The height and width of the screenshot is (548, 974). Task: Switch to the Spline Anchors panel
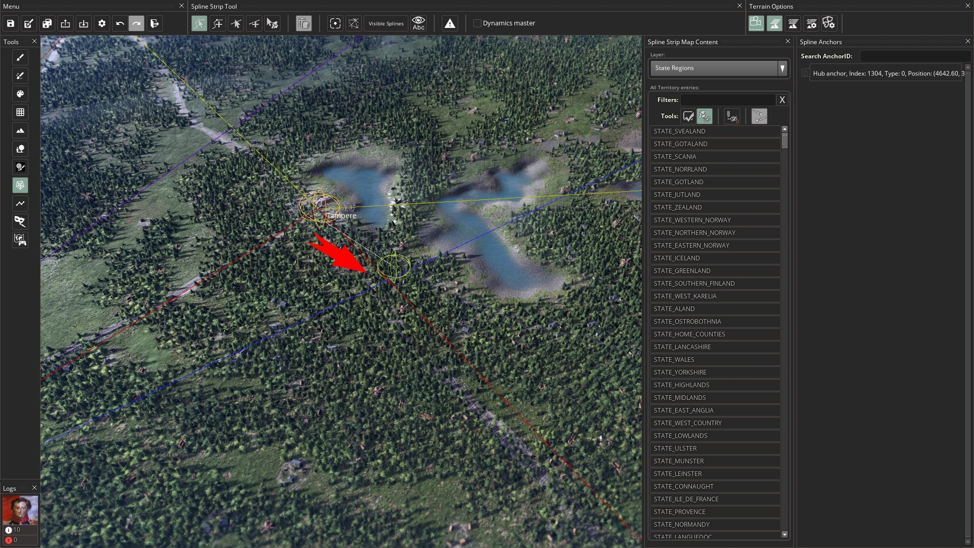coord(820,42)
